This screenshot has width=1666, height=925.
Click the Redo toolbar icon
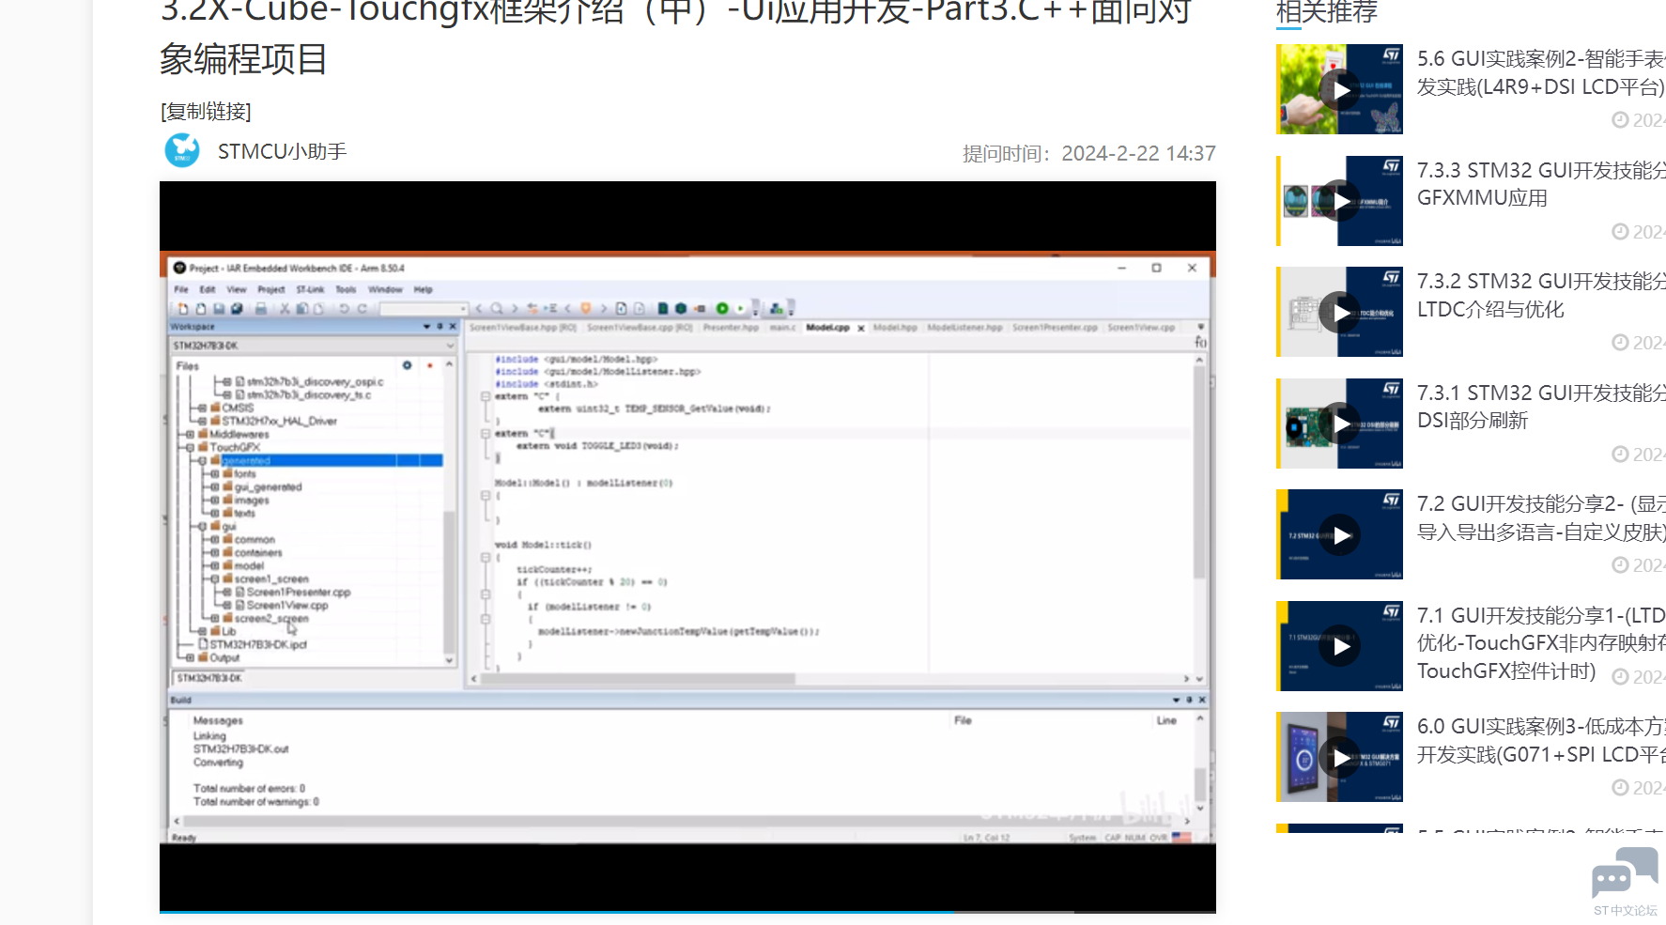tap(362, 308)
